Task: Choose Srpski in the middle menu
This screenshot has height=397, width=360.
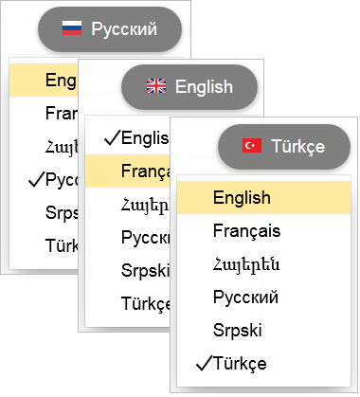Action: click(128, 270)
